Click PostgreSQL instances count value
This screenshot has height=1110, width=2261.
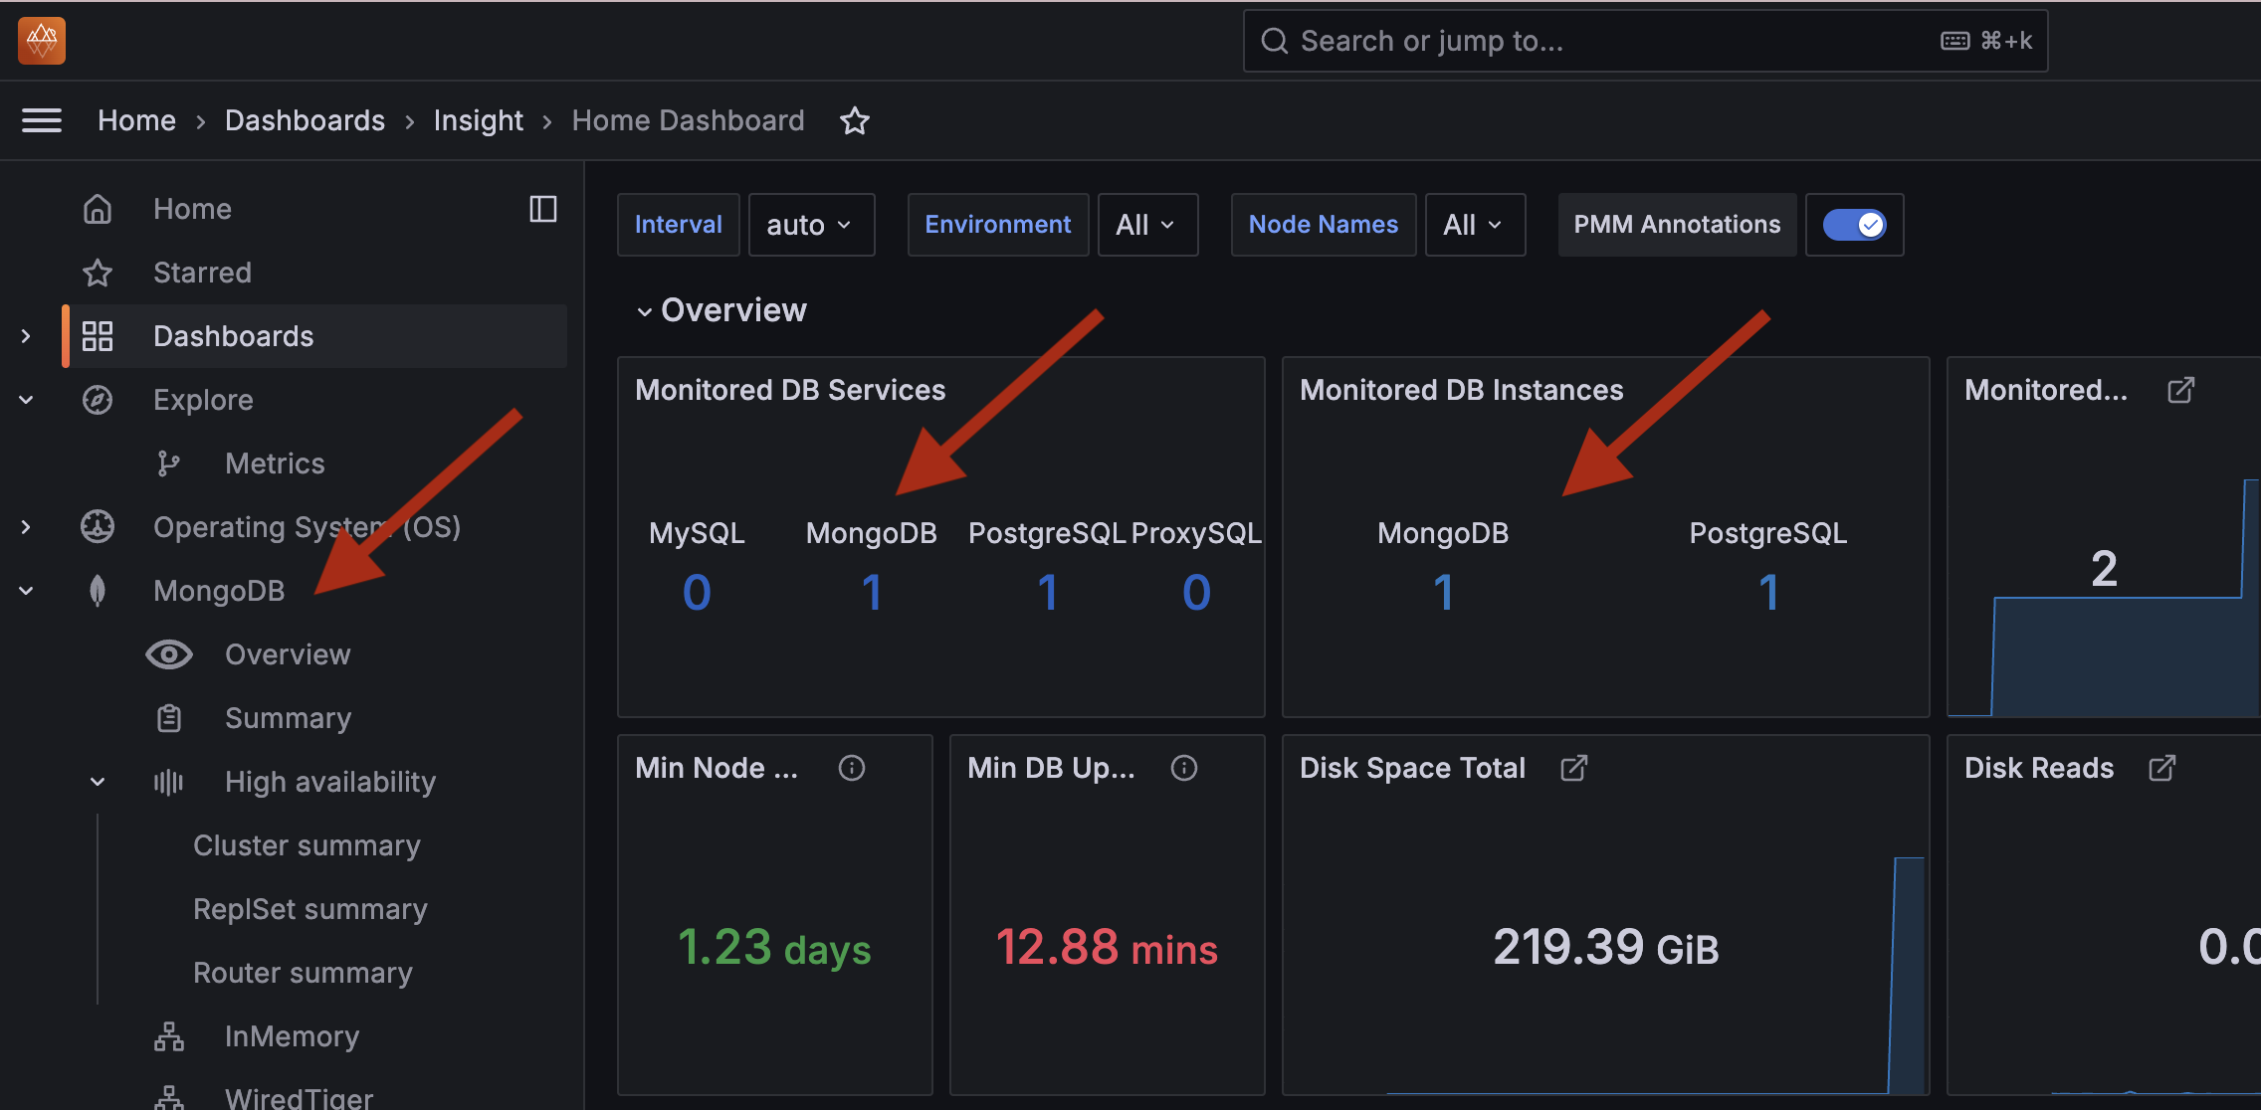click(1768, 593)
